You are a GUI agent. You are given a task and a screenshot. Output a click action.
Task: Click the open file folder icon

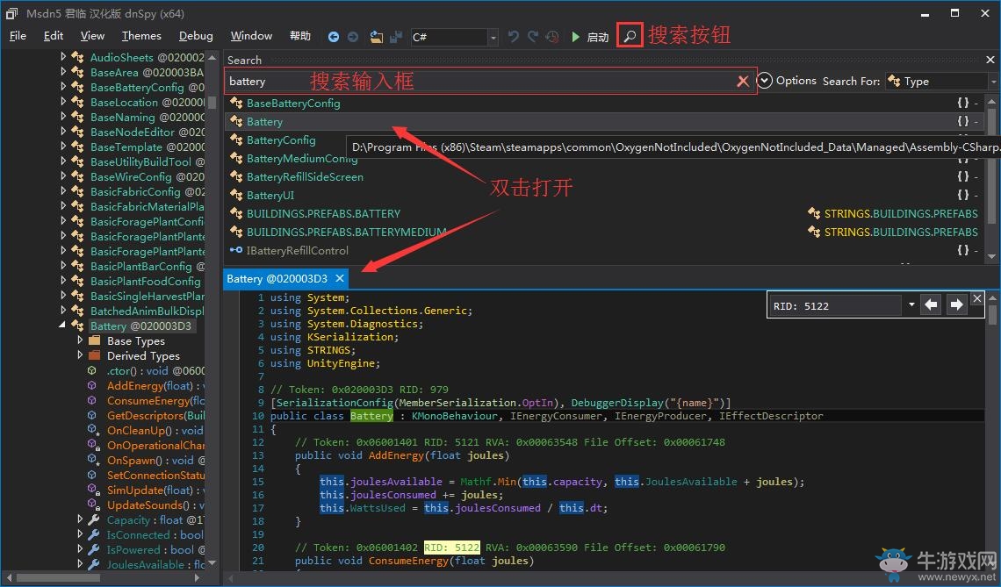tap(377, 37)
